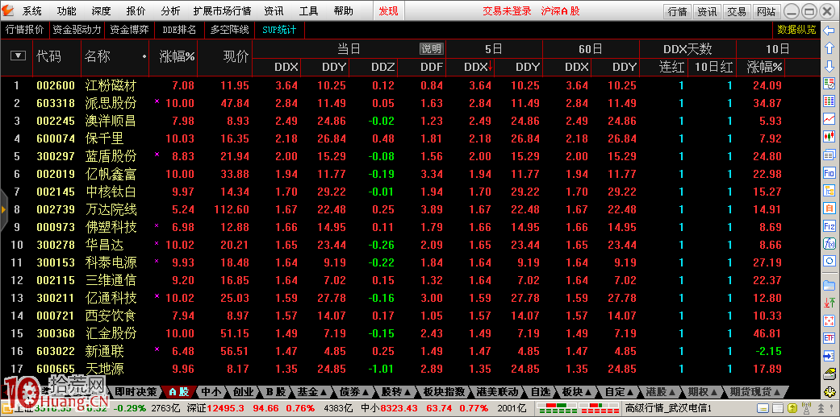Click the down arrow icon in the right sidebar

tap(830, 66)
